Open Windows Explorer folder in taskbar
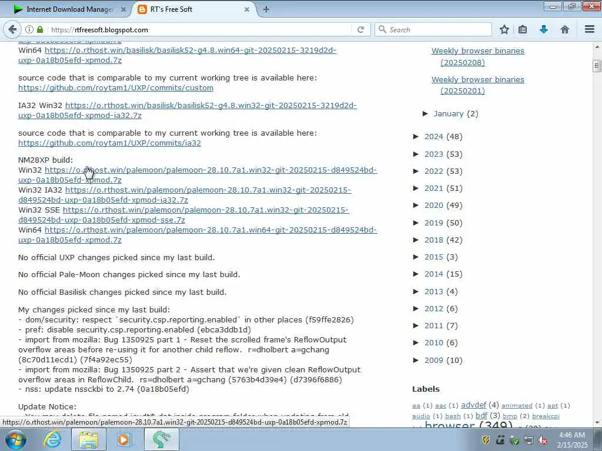This screenshot has height=451, width=602. [89, 439]
